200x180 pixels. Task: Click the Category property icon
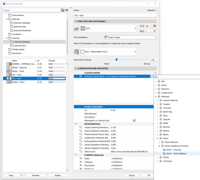(x=81, y=162)
